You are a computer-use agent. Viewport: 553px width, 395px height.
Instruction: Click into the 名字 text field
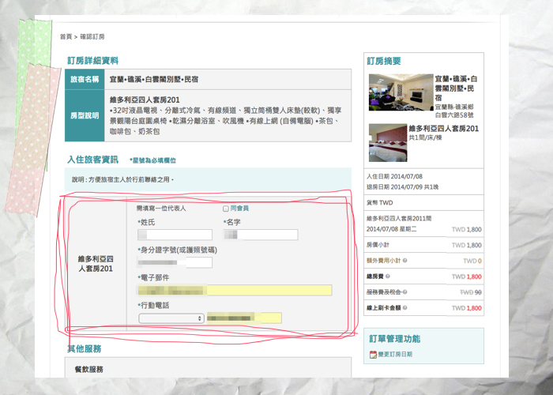[261, 235]
